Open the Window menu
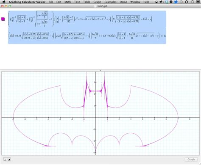This screenshot has width=201, height=165. (135, 2)
